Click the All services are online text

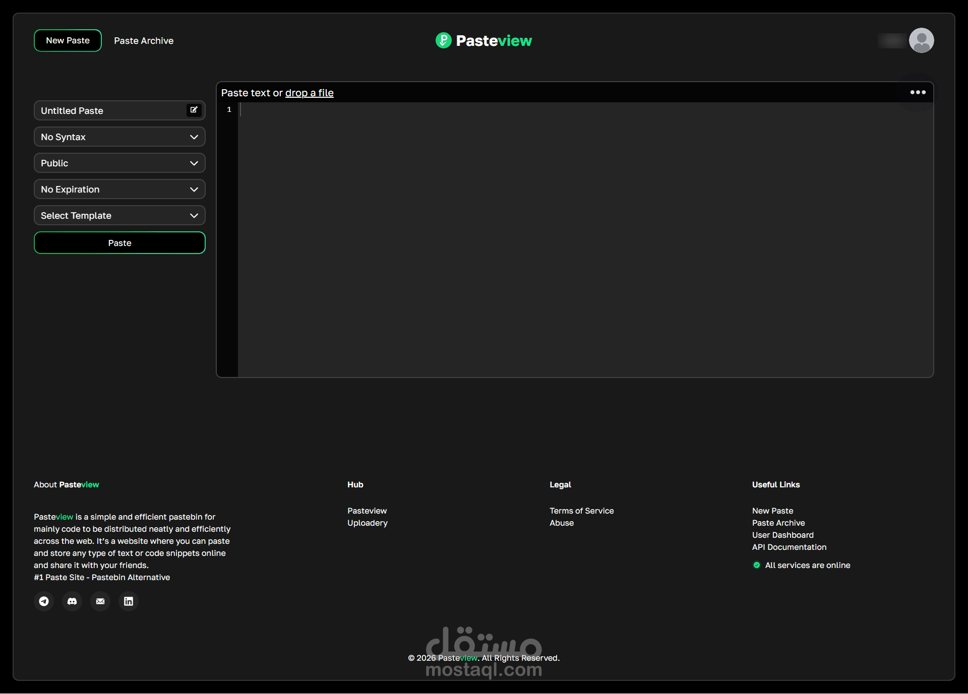tap(808, 565)
